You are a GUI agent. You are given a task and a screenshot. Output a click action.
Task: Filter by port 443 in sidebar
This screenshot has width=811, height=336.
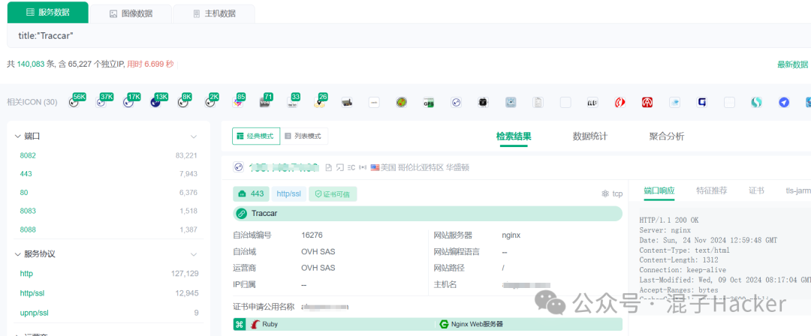pyautogui.click(x=26, y=174)
